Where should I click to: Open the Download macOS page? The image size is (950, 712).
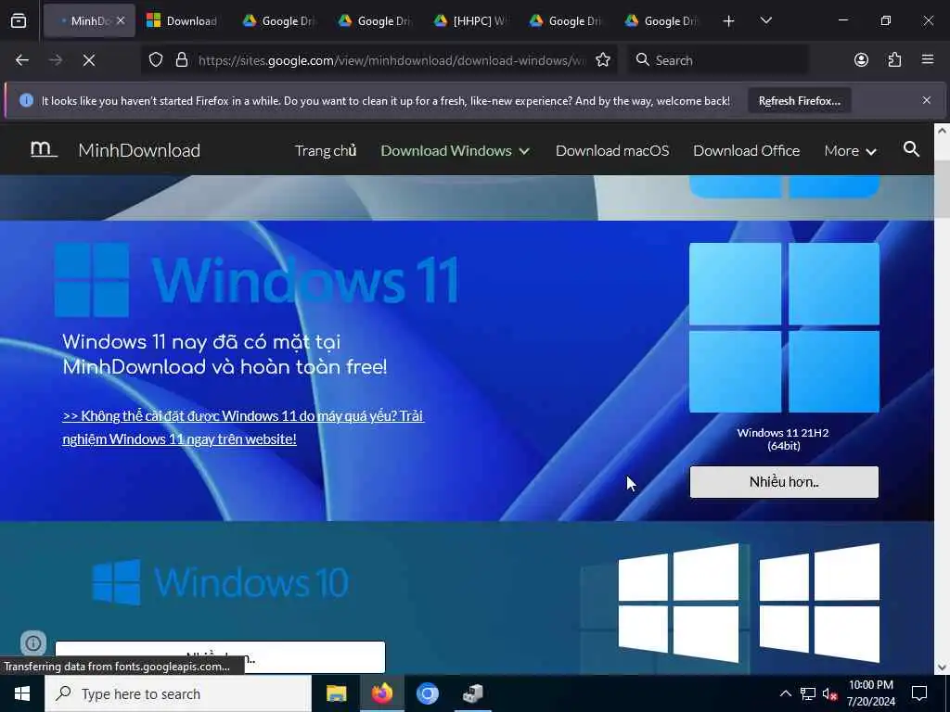coord(612,151)
